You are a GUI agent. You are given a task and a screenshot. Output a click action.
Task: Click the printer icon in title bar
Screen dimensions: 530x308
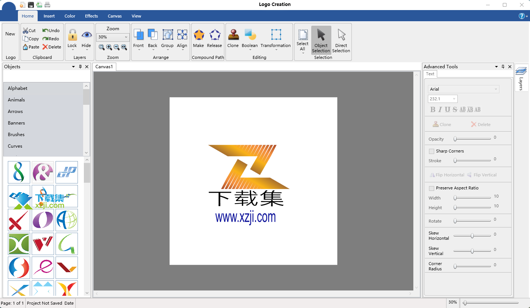47,5
